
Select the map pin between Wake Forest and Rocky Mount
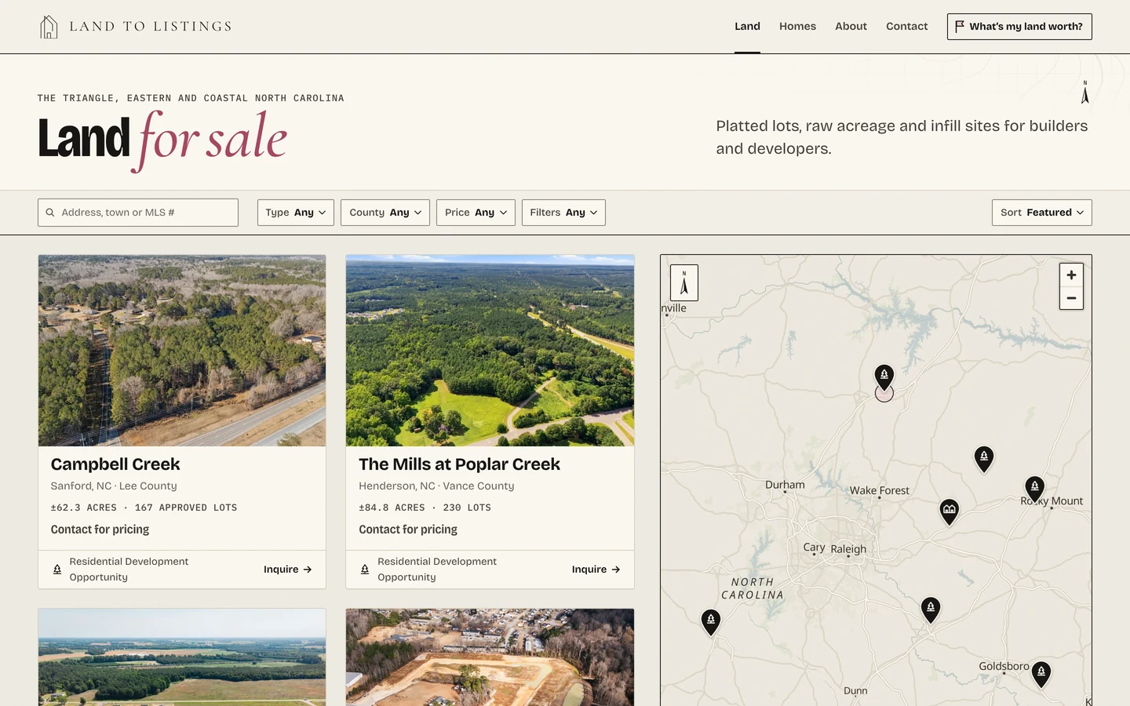984,458
